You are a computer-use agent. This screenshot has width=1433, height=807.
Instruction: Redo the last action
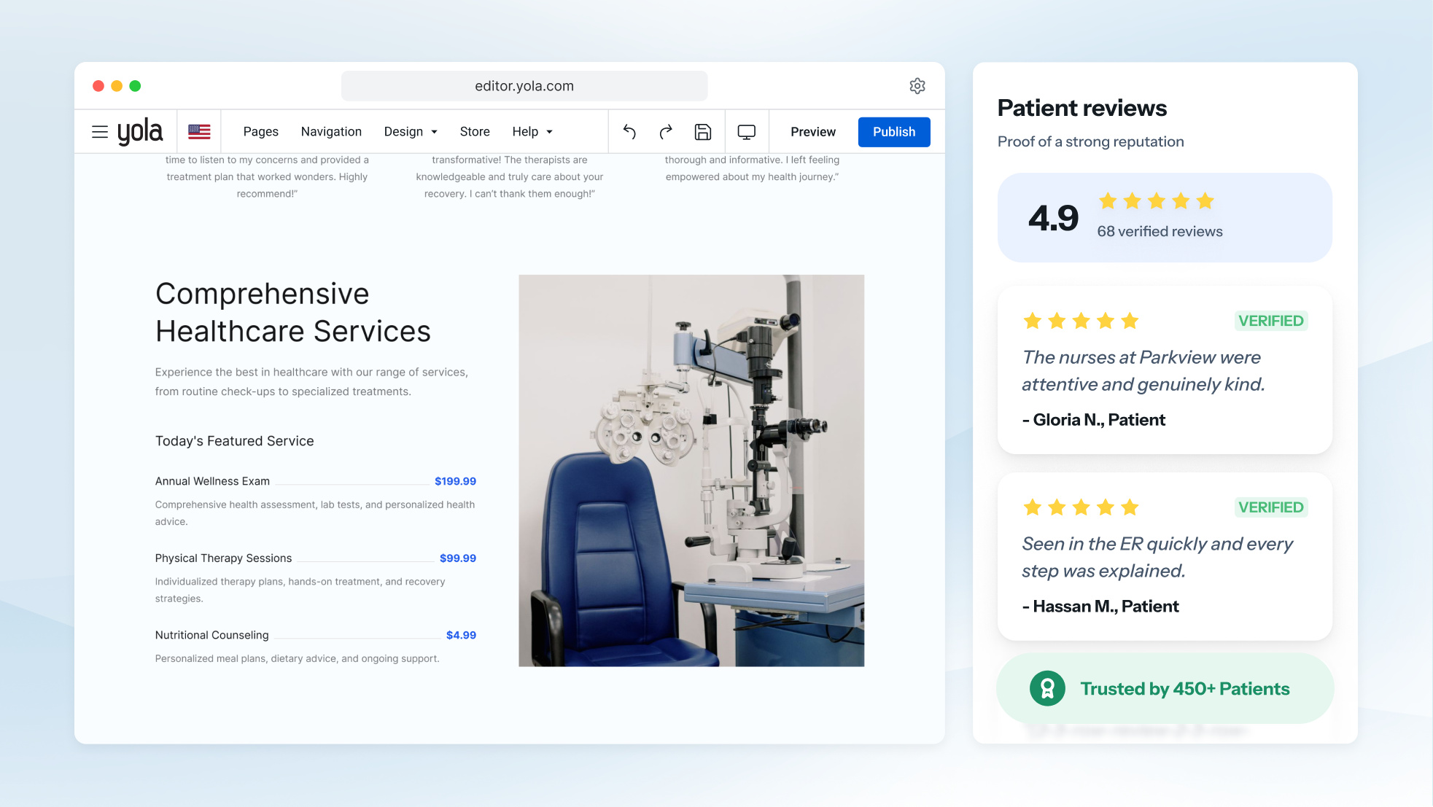click(666, 132)
